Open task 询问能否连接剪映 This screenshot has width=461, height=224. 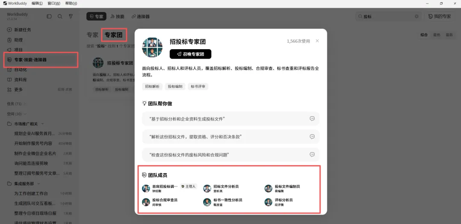coord(31,163)
